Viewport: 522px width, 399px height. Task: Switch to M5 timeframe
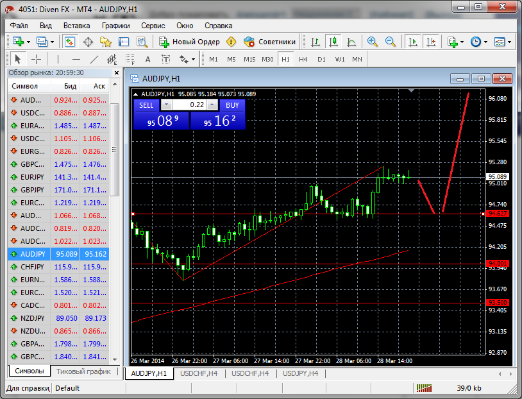coord(232,59)
